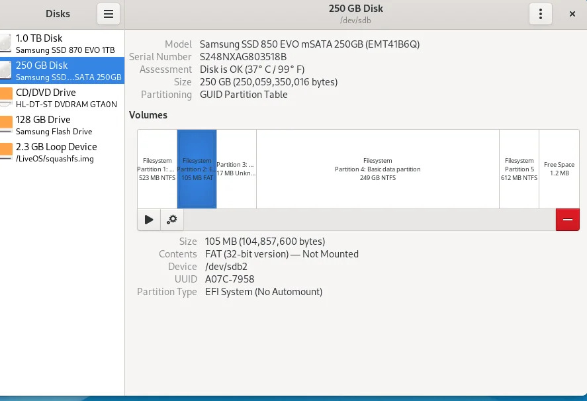This screenshot has height=401, width=587.
Task: Open the drive hamburger menu
Action: 109,13
